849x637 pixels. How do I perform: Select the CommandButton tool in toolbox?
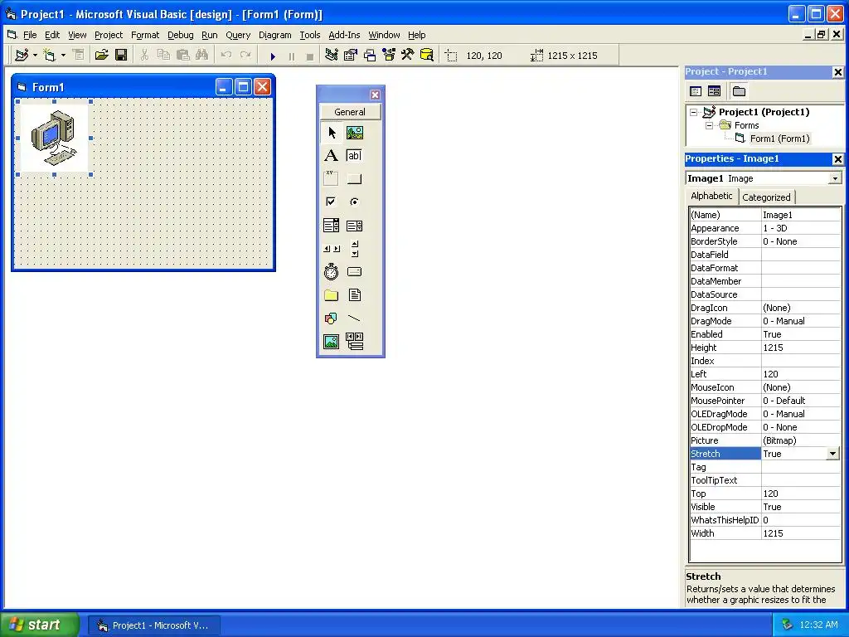pos(355,178)
